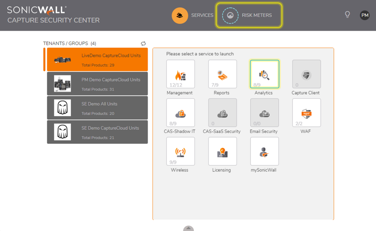Image resolution: width=376 pixels, height=231 pixels.
Task: Refresh the Tenants / Groups list
Action: [x=143, y=43]
